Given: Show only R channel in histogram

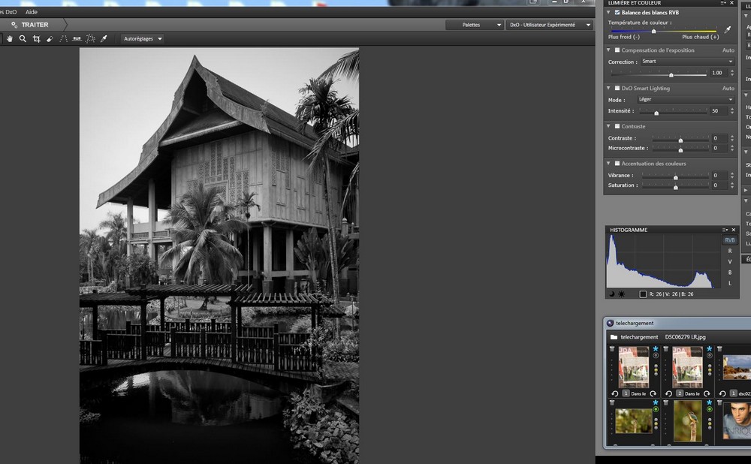Looking at the screenshot, I should 730,251.
